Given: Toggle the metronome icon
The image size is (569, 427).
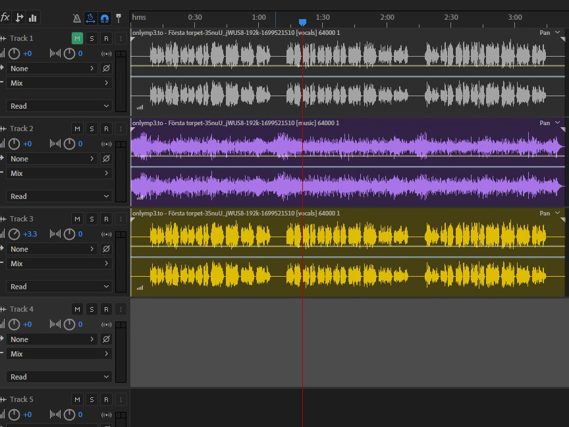Looking at the screenshot, I should click(76, 18).
